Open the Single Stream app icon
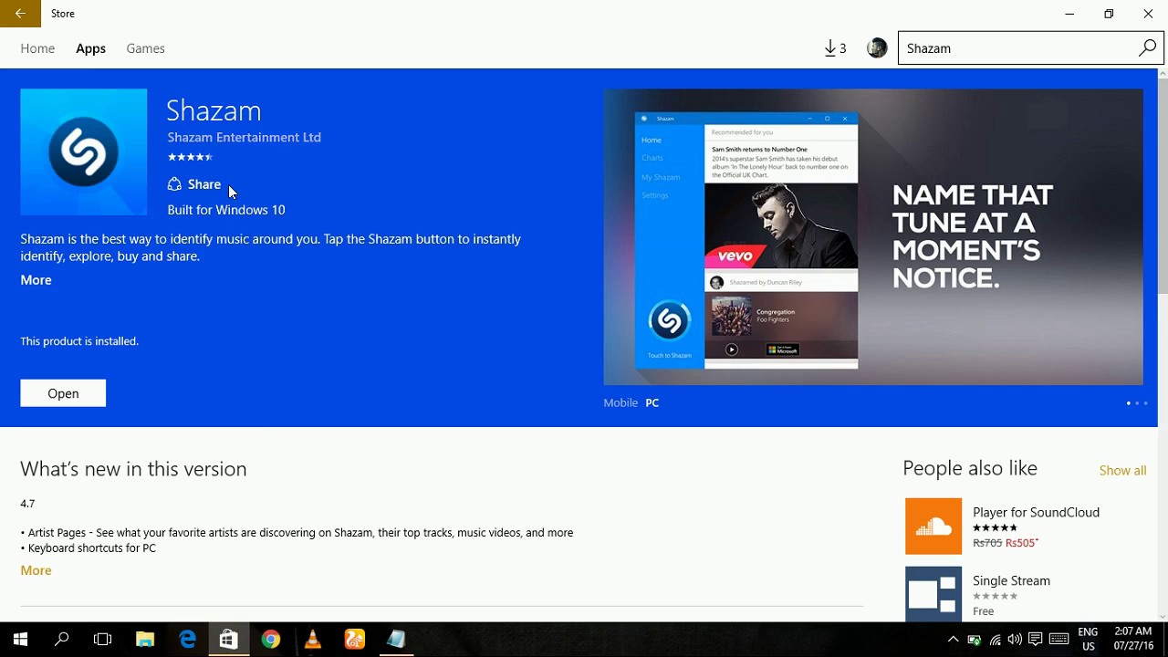The height and width of the screenshot is (657, 1168). [x=933, y=594]
